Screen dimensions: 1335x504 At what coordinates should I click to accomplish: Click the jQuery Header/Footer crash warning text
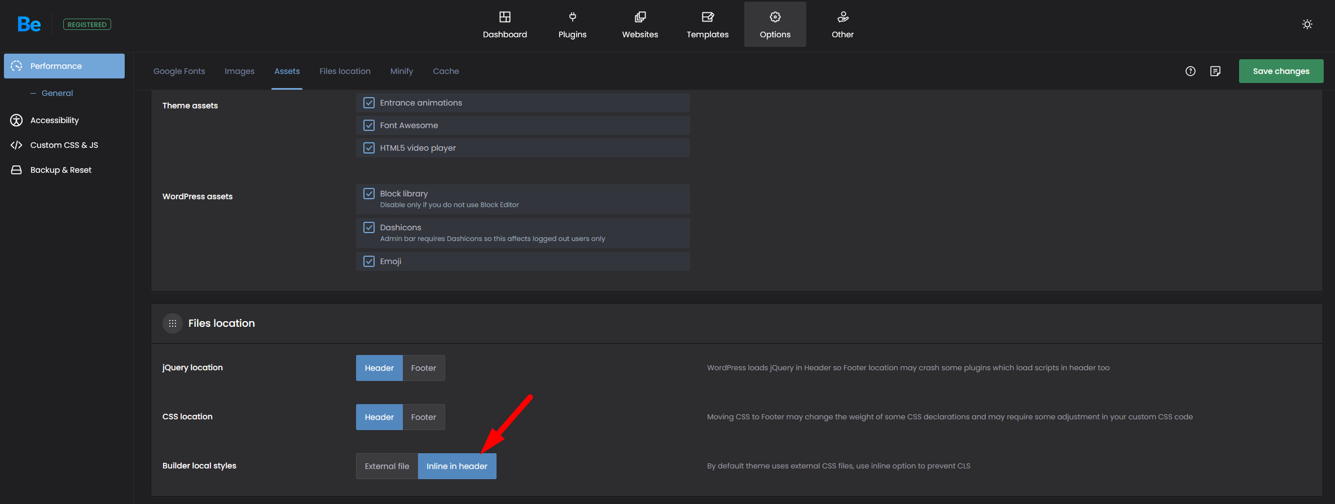pos(908,367)
